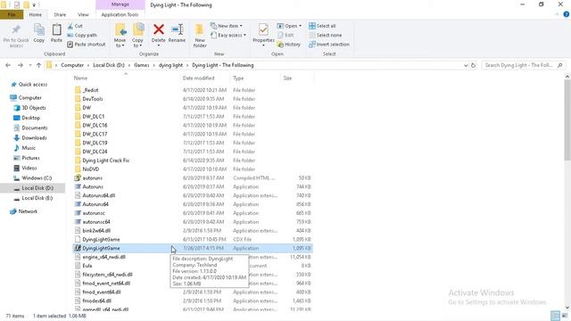Viewport: 571px width, 321px height.
Task: Click Games in the address path
Action: 142,65
